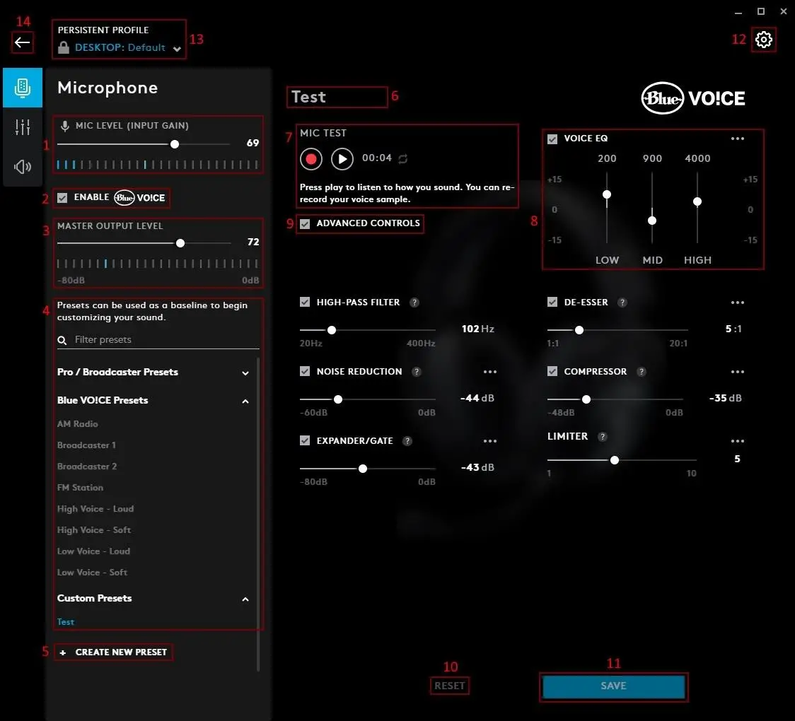795x721 pixels.
Task: Click the Voice EQ HIGH band handle
Action: pos(697,202)
